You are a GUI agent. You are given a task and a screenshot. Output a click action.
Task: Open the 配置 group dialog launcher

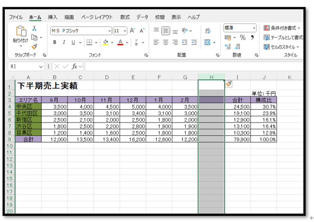click(x=218, y=55)
